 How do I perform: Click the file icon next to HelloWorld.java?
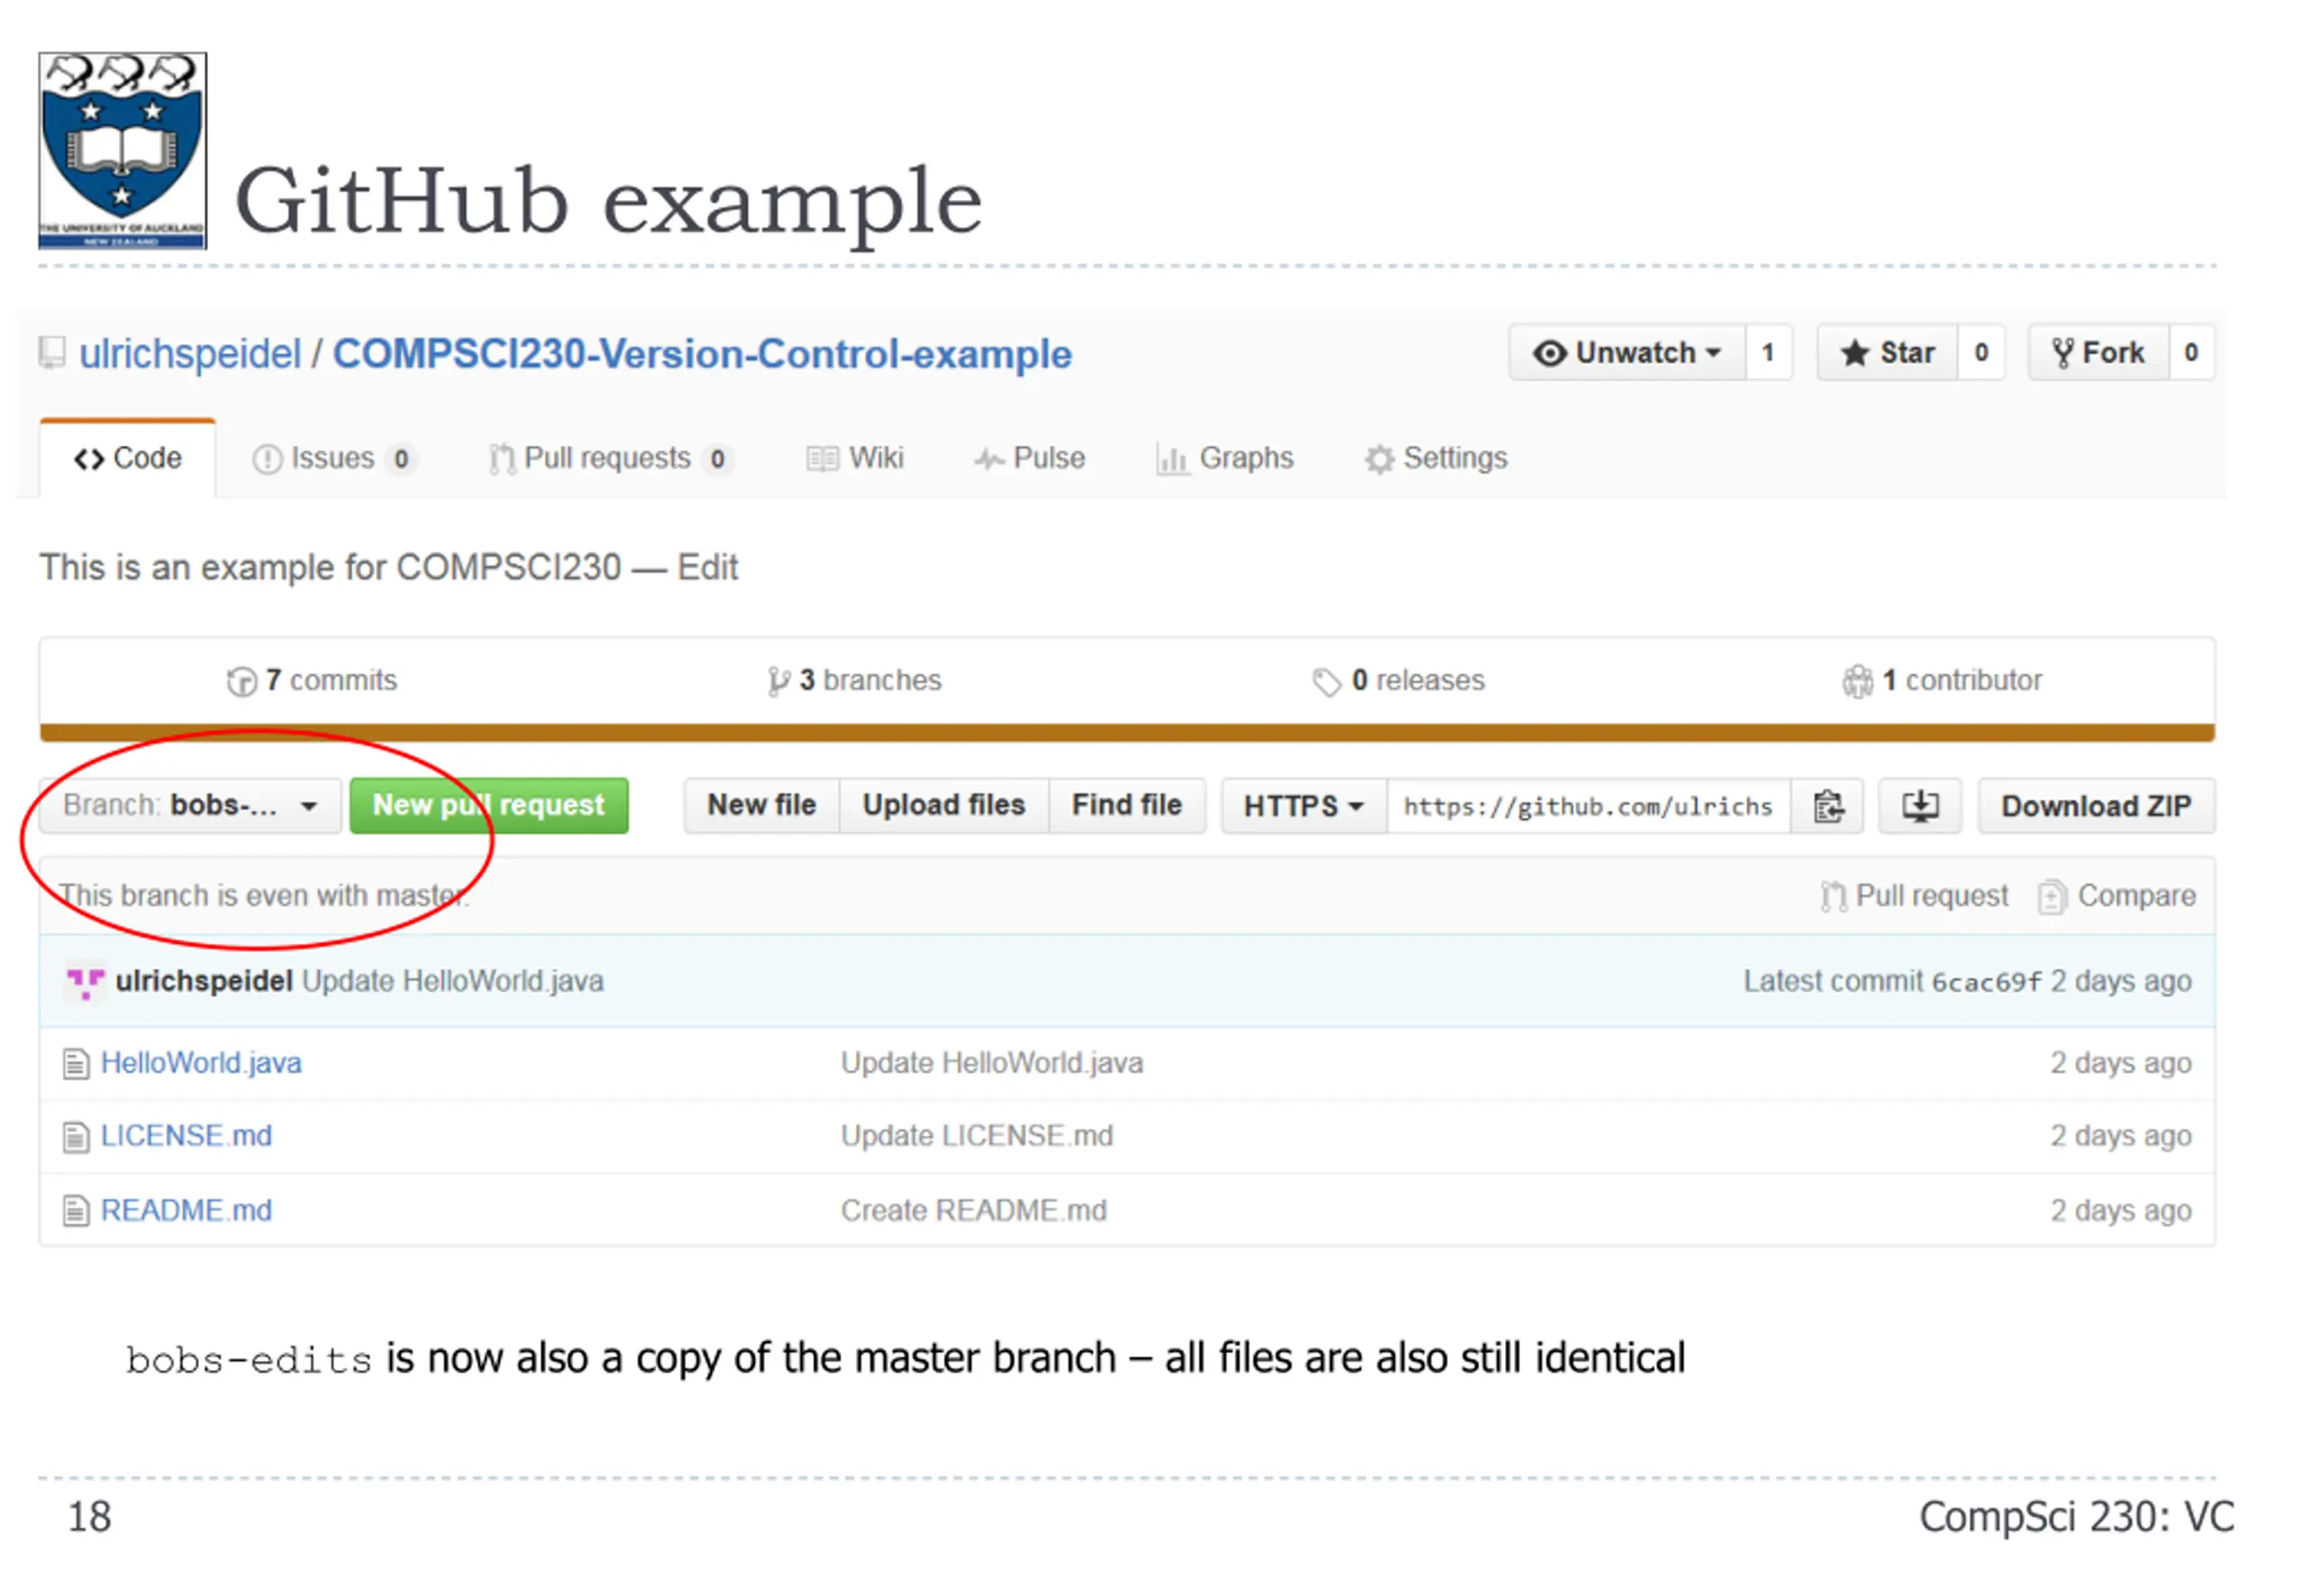(76, 1063)
